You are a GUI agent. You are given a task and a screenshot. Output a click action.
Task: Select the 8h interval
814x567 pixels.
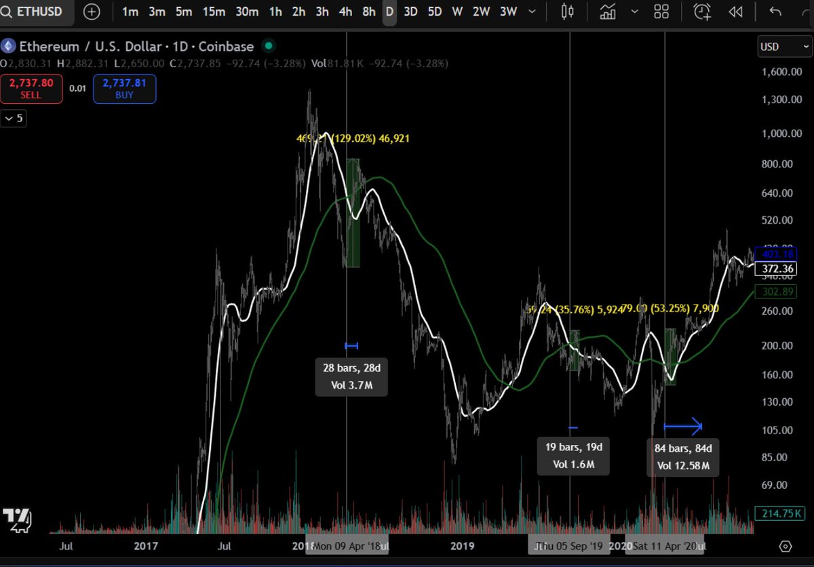368,12
